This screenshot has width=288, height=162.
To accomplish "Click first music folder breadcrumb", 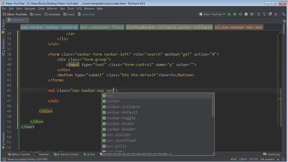I will [36, 14].
